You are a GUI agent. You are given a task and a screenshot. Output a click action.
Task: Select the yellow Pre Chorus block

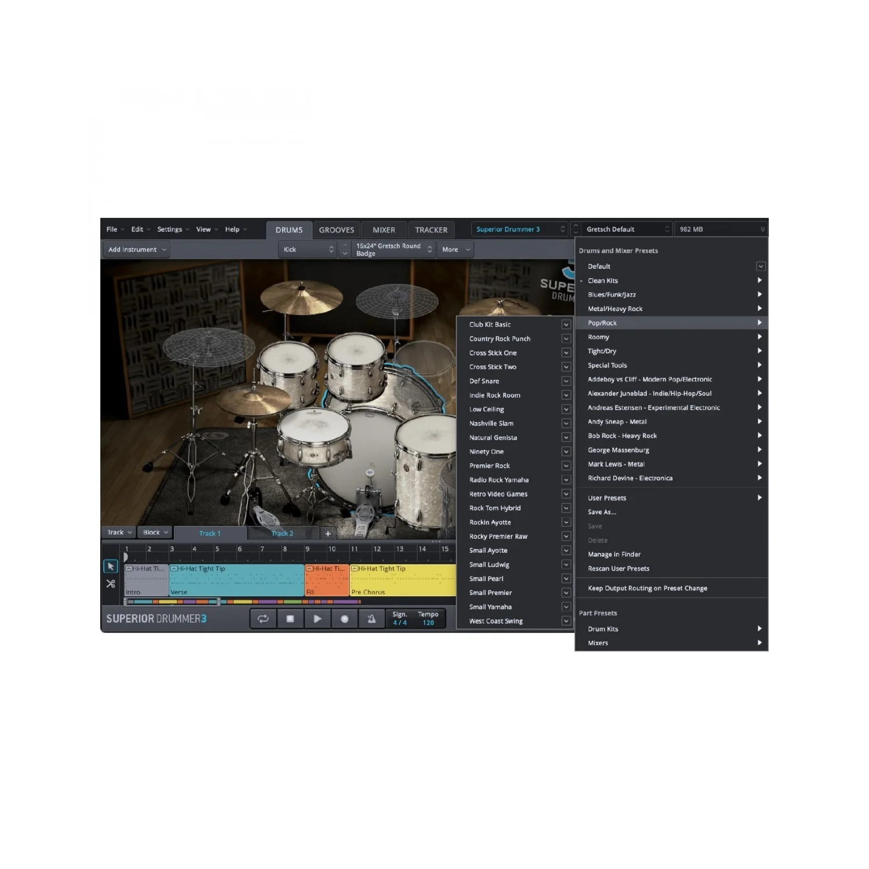403,580
